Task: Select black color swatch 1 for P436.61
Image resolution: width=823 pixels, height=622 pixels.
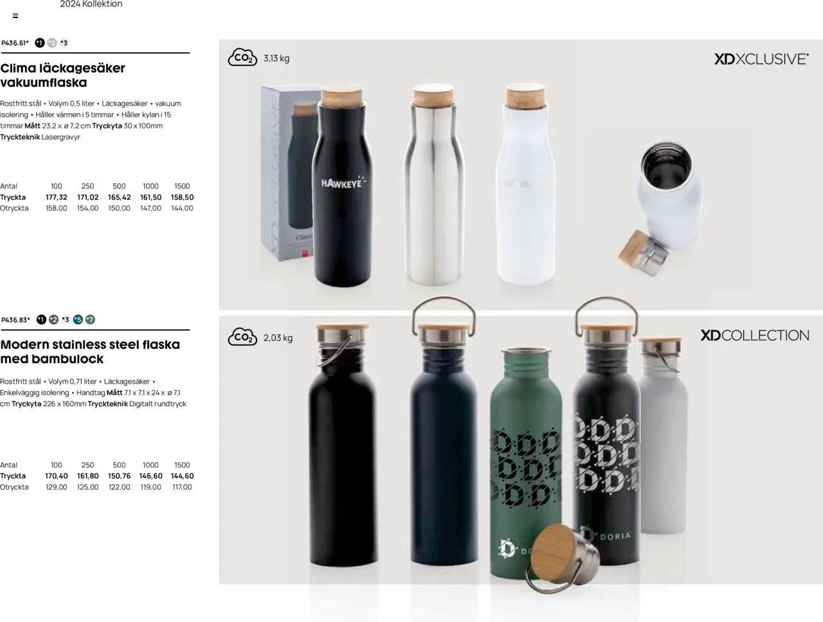Action: [40, 43]
